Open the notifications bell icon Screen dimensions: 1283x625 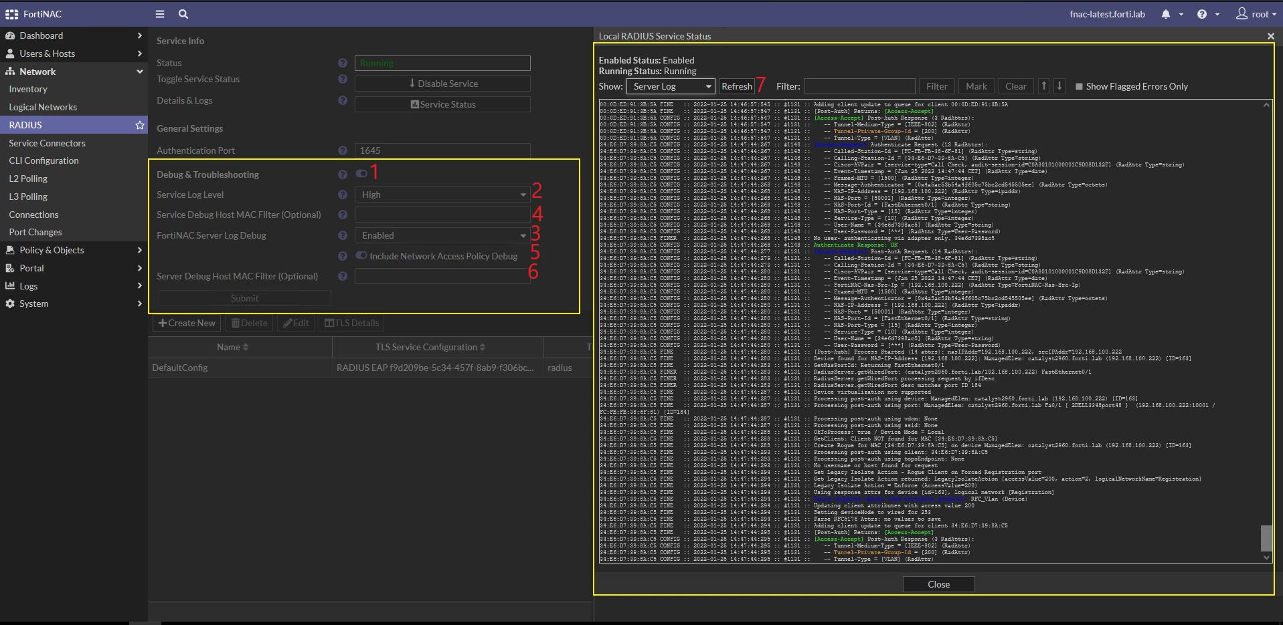(x=1166, y=14)
